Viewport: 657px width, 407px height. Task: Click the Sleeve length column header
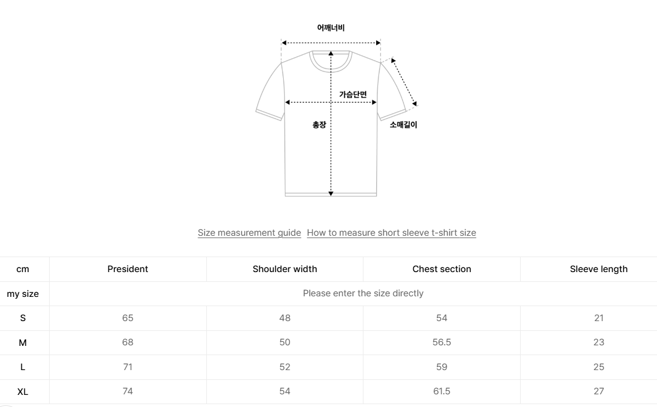[599, 269]
